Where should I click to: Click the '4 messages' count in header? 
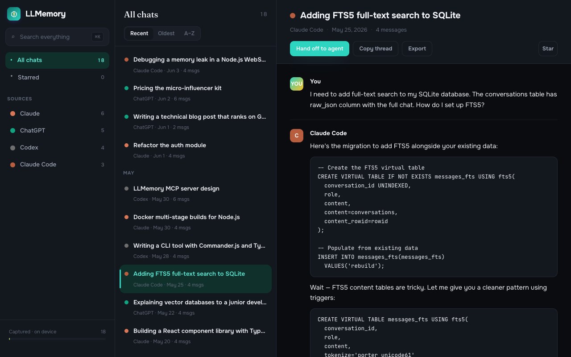pos(391,30)
